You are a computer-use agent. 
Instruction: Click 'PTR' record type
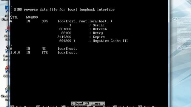(x=44, y=53)
